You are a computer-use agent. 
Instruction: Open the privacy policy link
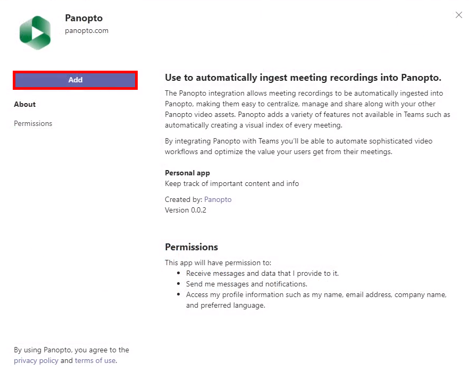click(x=36, y=361)
